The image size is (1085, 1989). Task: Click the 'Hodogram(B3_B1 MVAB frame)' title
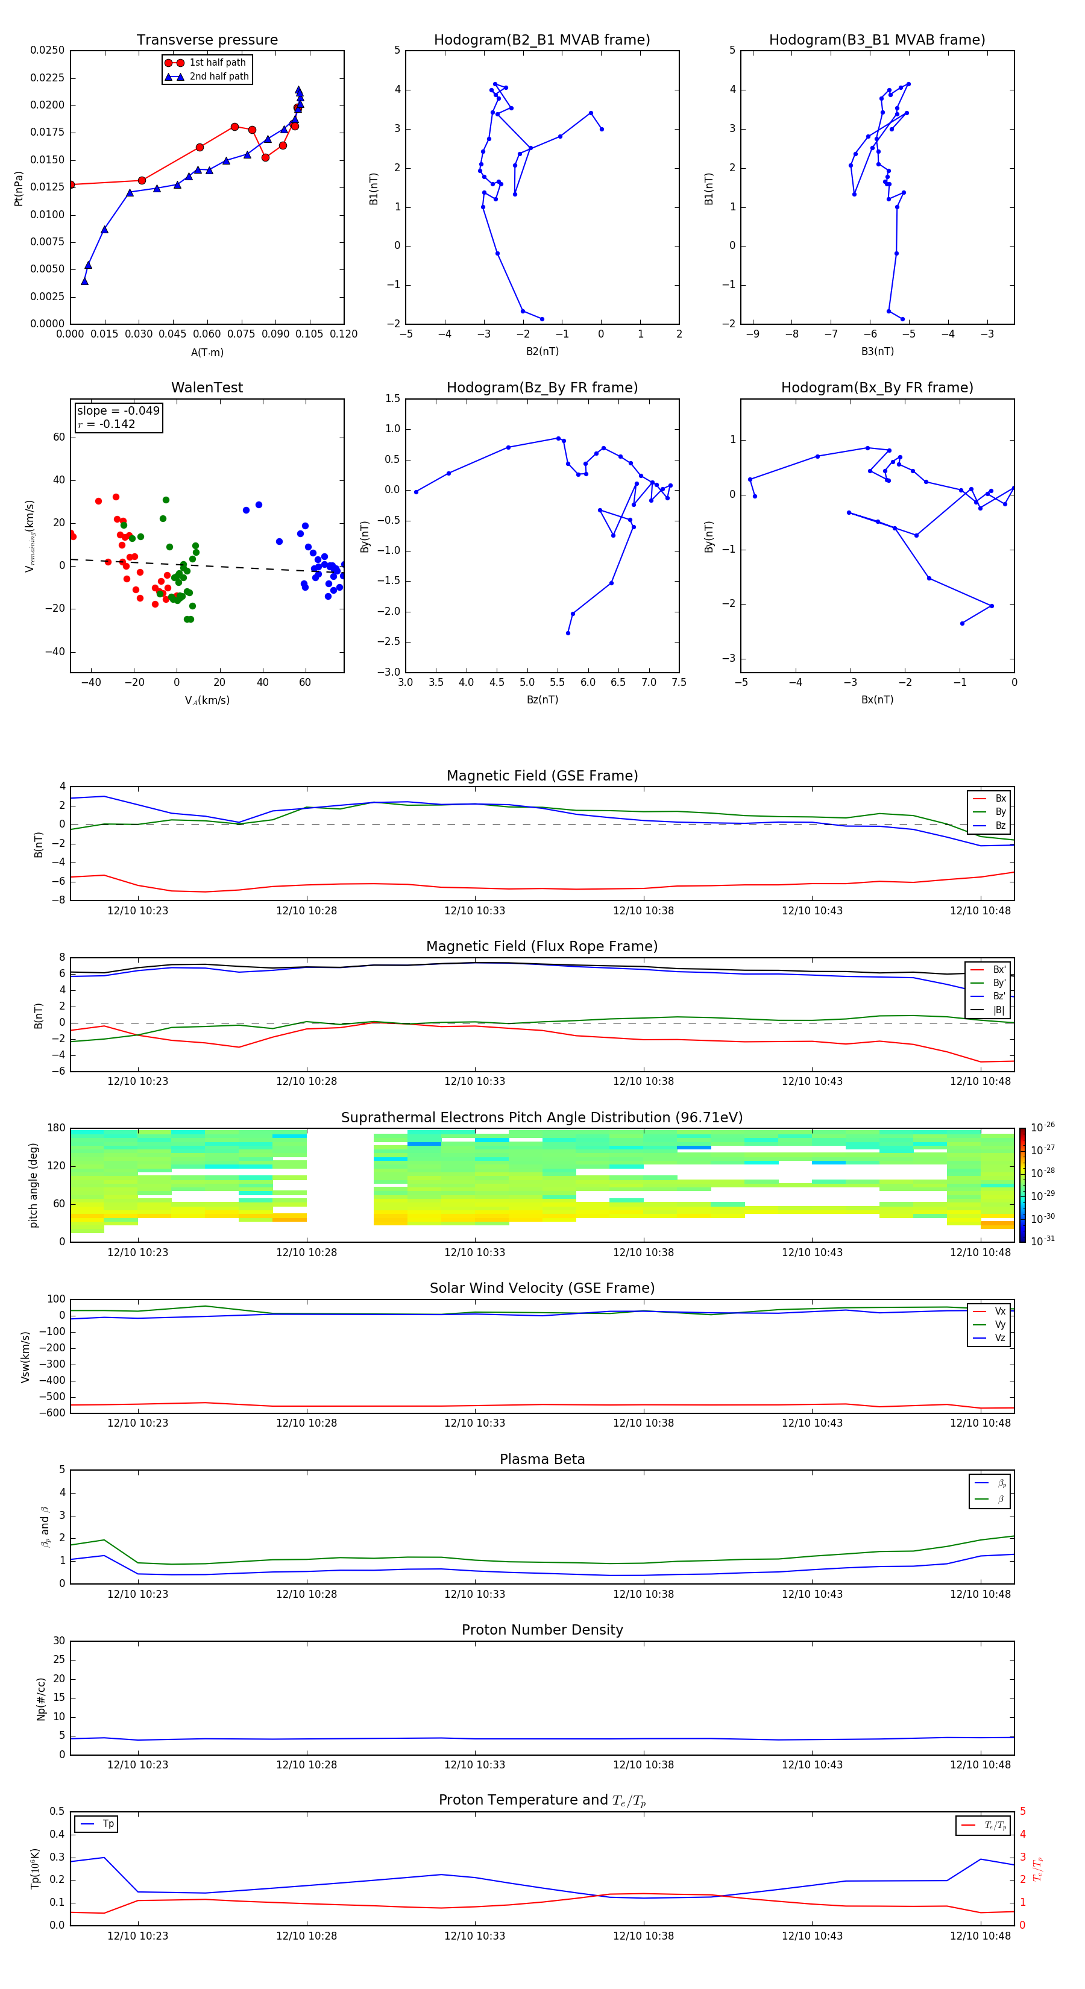pyautogui.click(x=877, y=39)
